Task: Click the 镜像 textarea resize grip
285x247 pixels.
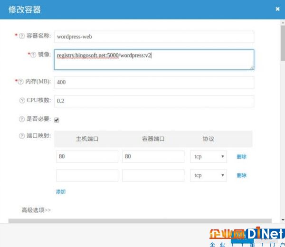Action: 252,67
